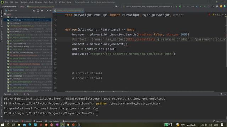Viewport: 227px width, 127px height.
Task: Toggle the Favorites side tool window
Action: [1, 114]
